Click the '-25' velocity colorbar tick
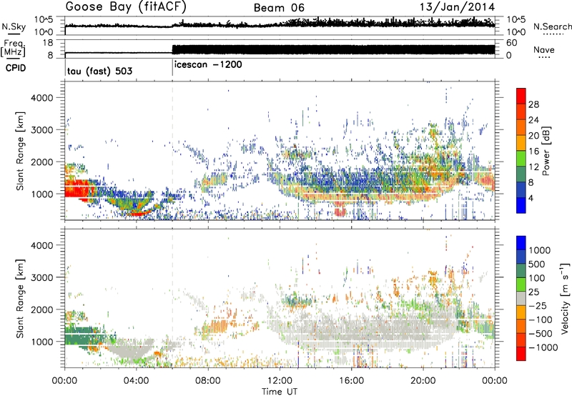The image size is (572, 396). (x=537, y=306)
